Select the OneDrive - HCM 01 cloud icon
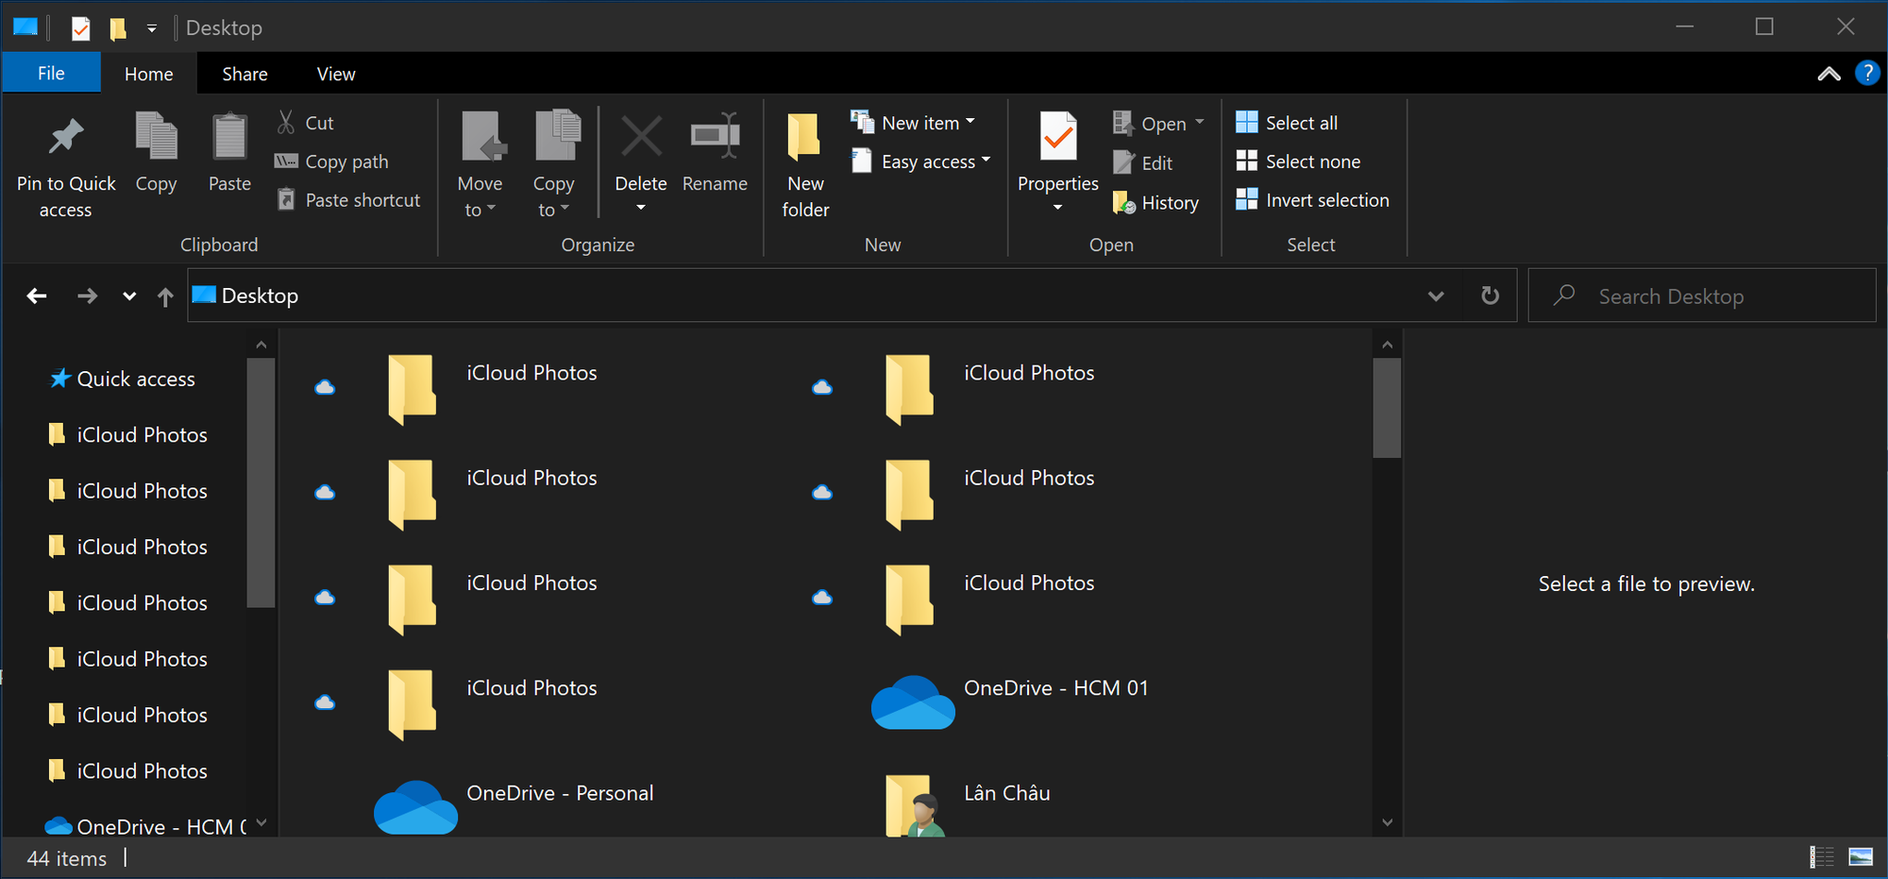 pyautogui.click(x=912, y=702)
